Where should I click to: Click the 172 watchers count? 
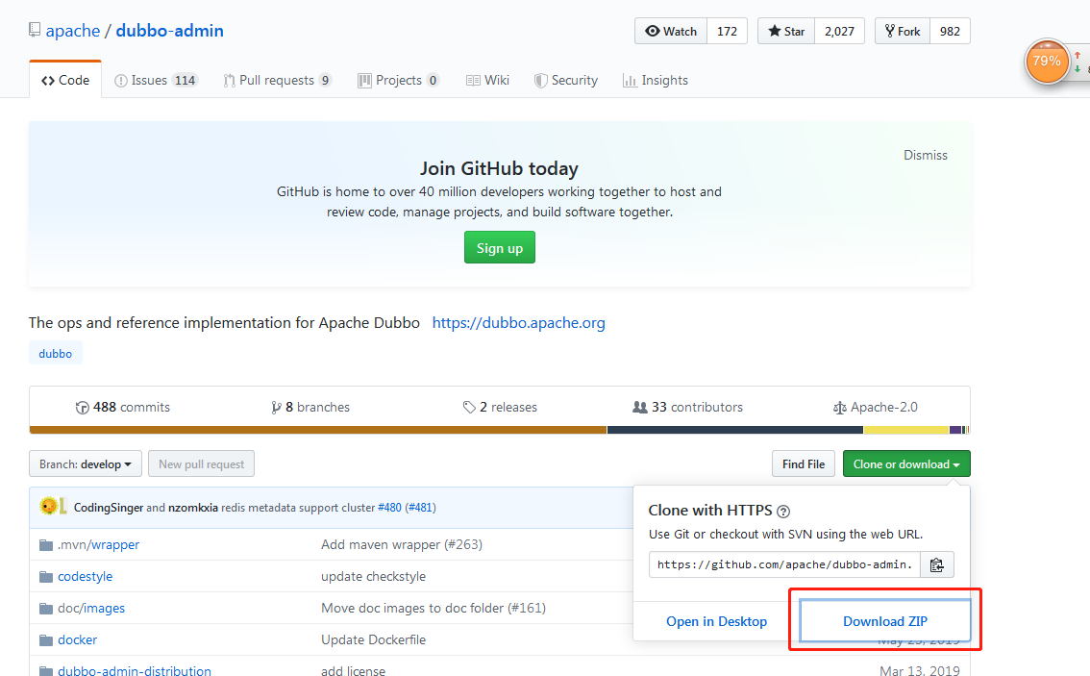[x=727, y=32]
